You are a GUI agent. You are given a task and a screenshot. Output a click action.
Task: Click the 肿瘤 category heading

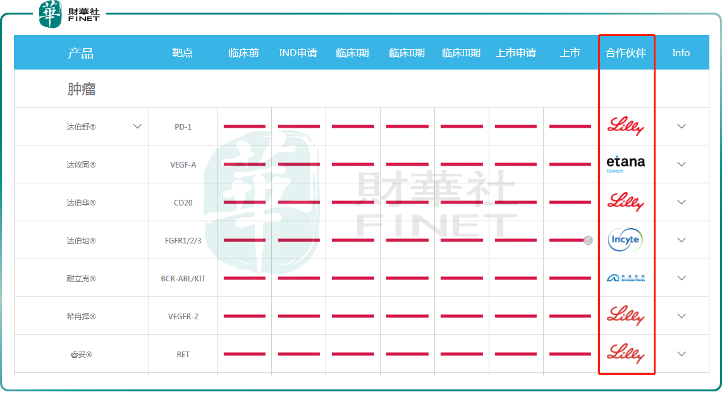(x=82, y=89)
